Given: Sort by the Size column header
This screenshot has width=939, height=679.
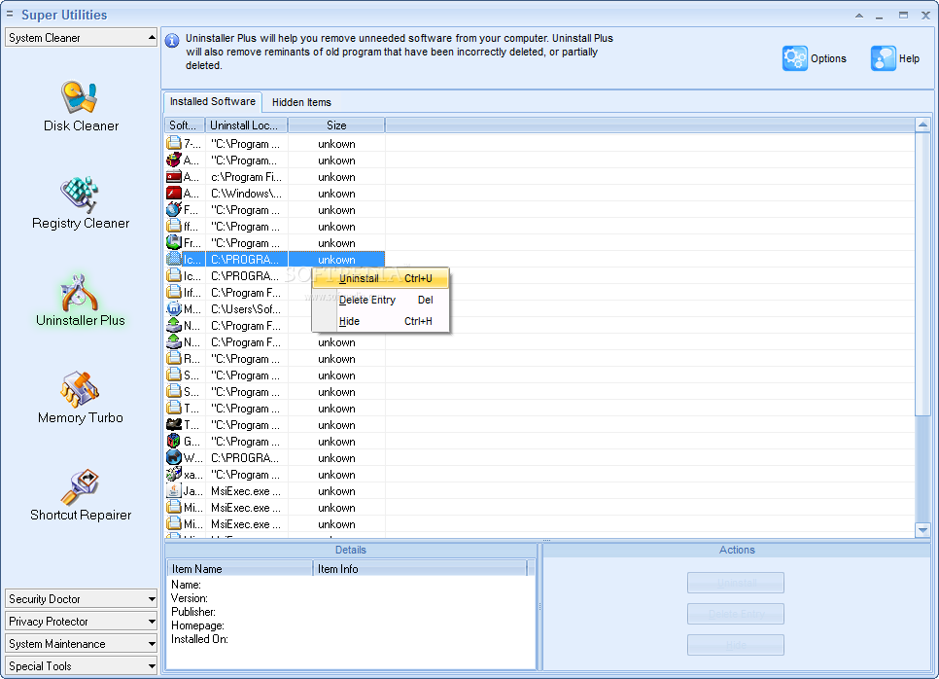Looking at the screenshot, I should (336, 125).
